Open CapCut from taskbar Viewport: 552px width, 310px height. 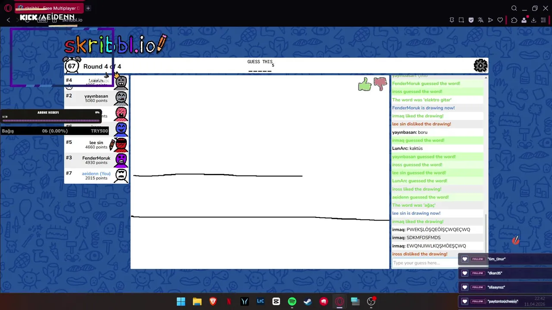pyautogui.click(x=276, y=301)
